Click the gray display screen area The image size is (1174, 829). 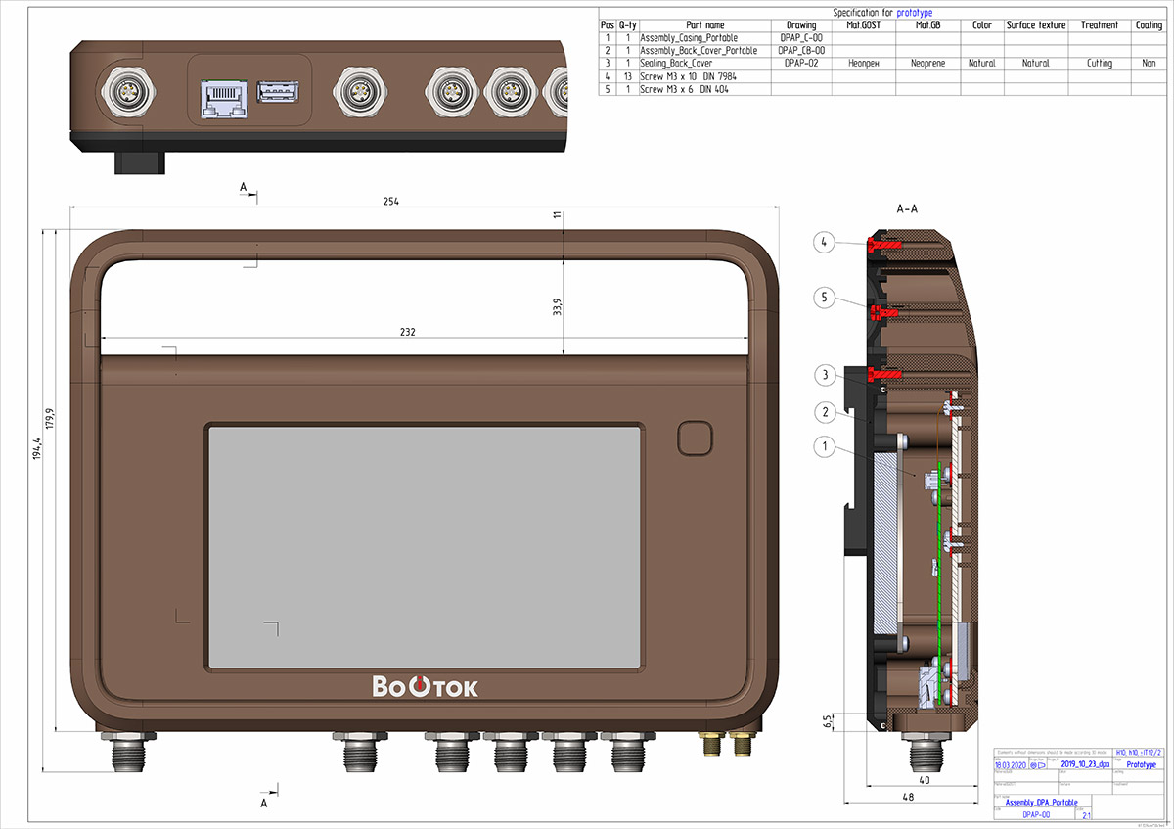(425, 548)
